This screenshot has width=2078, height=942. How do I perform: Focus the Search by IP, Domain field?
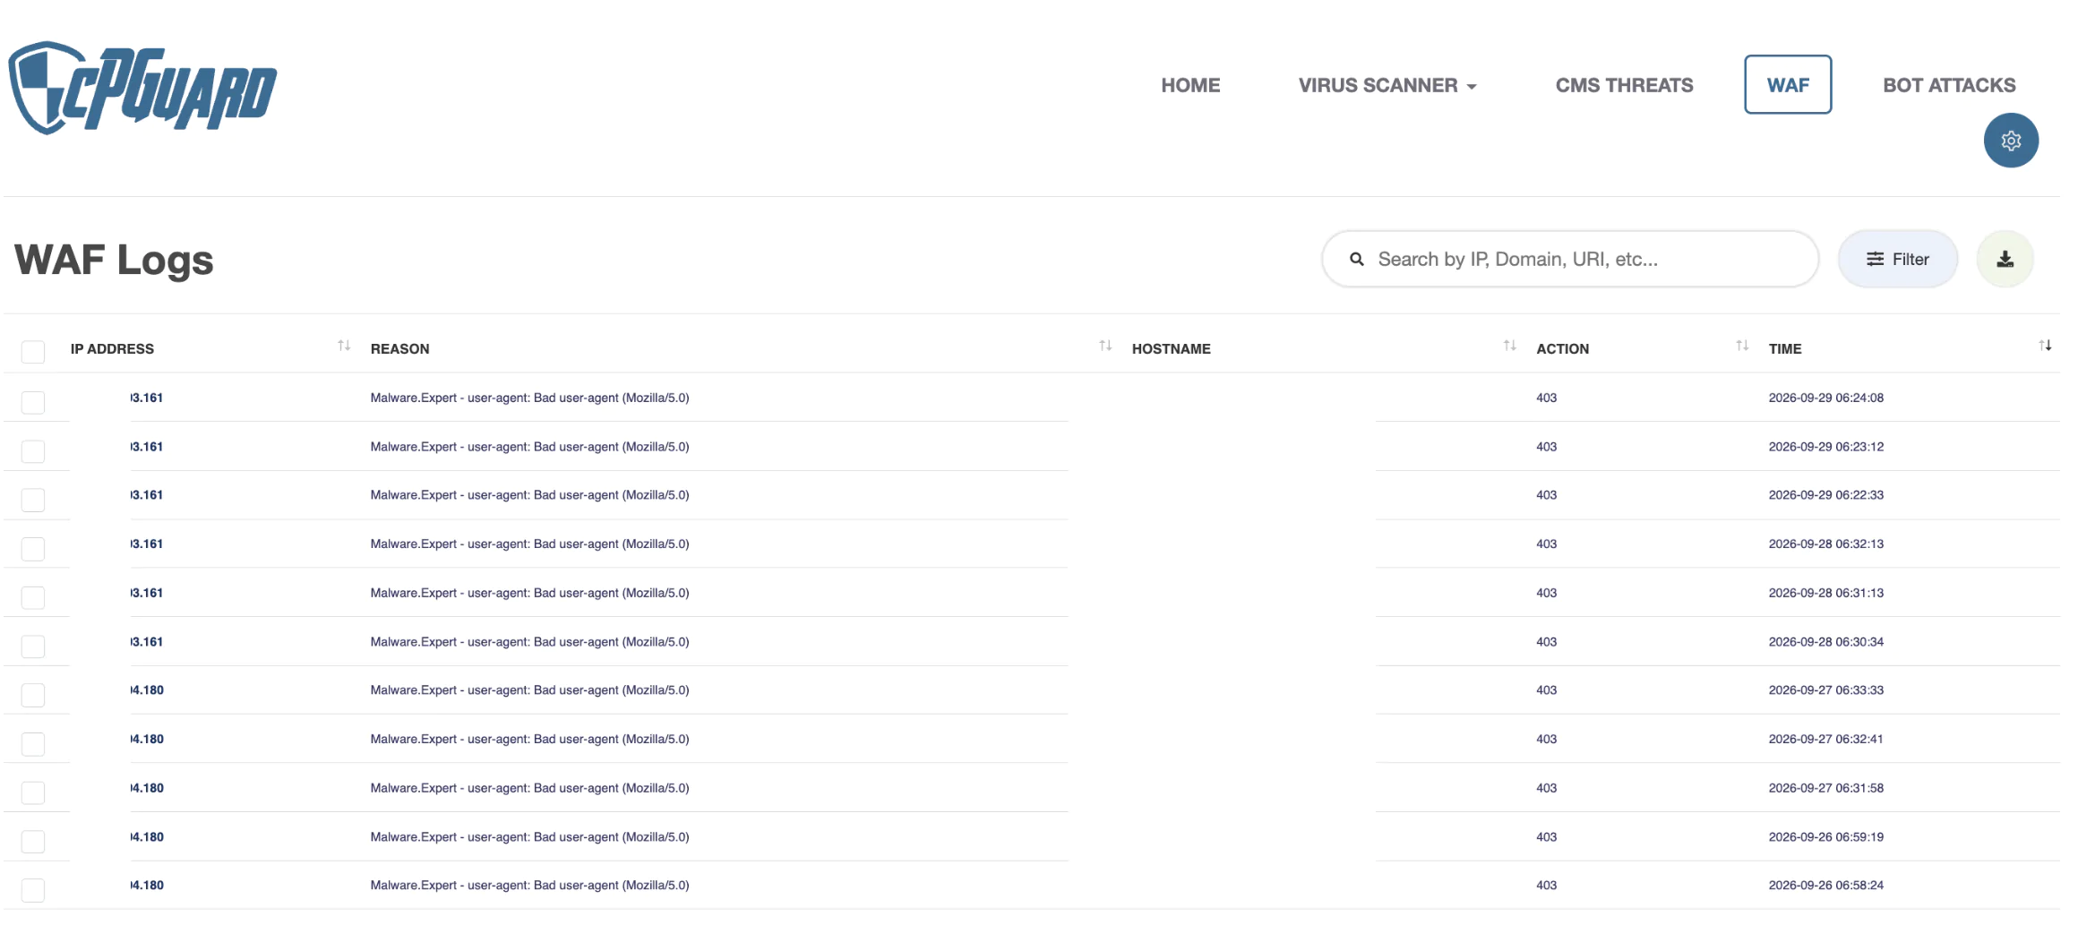[1570, 260]
